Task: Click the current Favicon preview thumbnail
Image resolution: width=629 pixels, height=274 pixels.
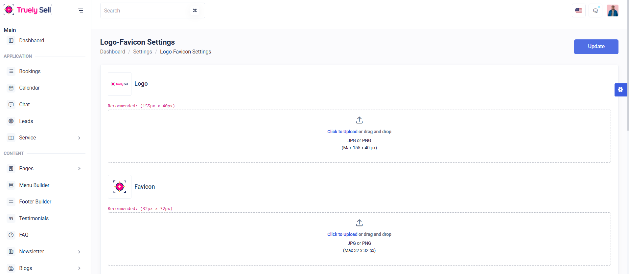Action: (120, 187)
